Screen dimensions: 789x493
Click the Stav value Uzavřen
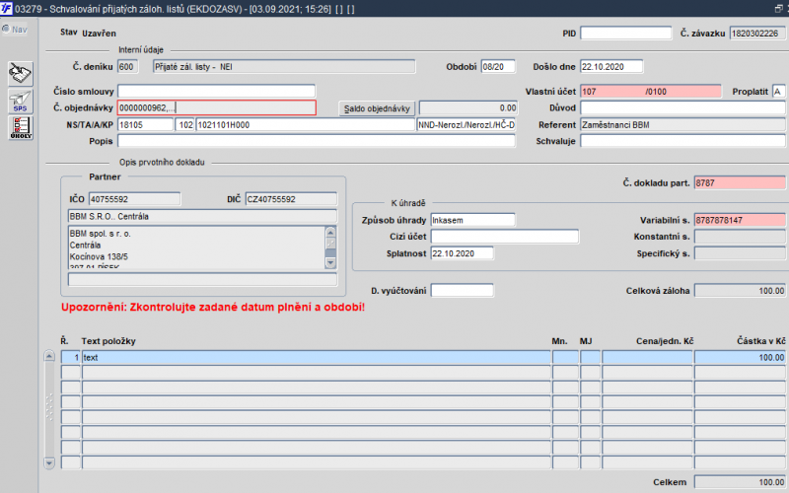click(99, 34)
